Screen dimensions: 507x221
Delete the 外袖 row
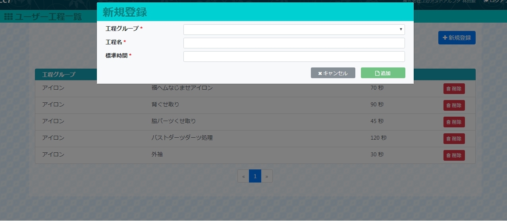454,156
